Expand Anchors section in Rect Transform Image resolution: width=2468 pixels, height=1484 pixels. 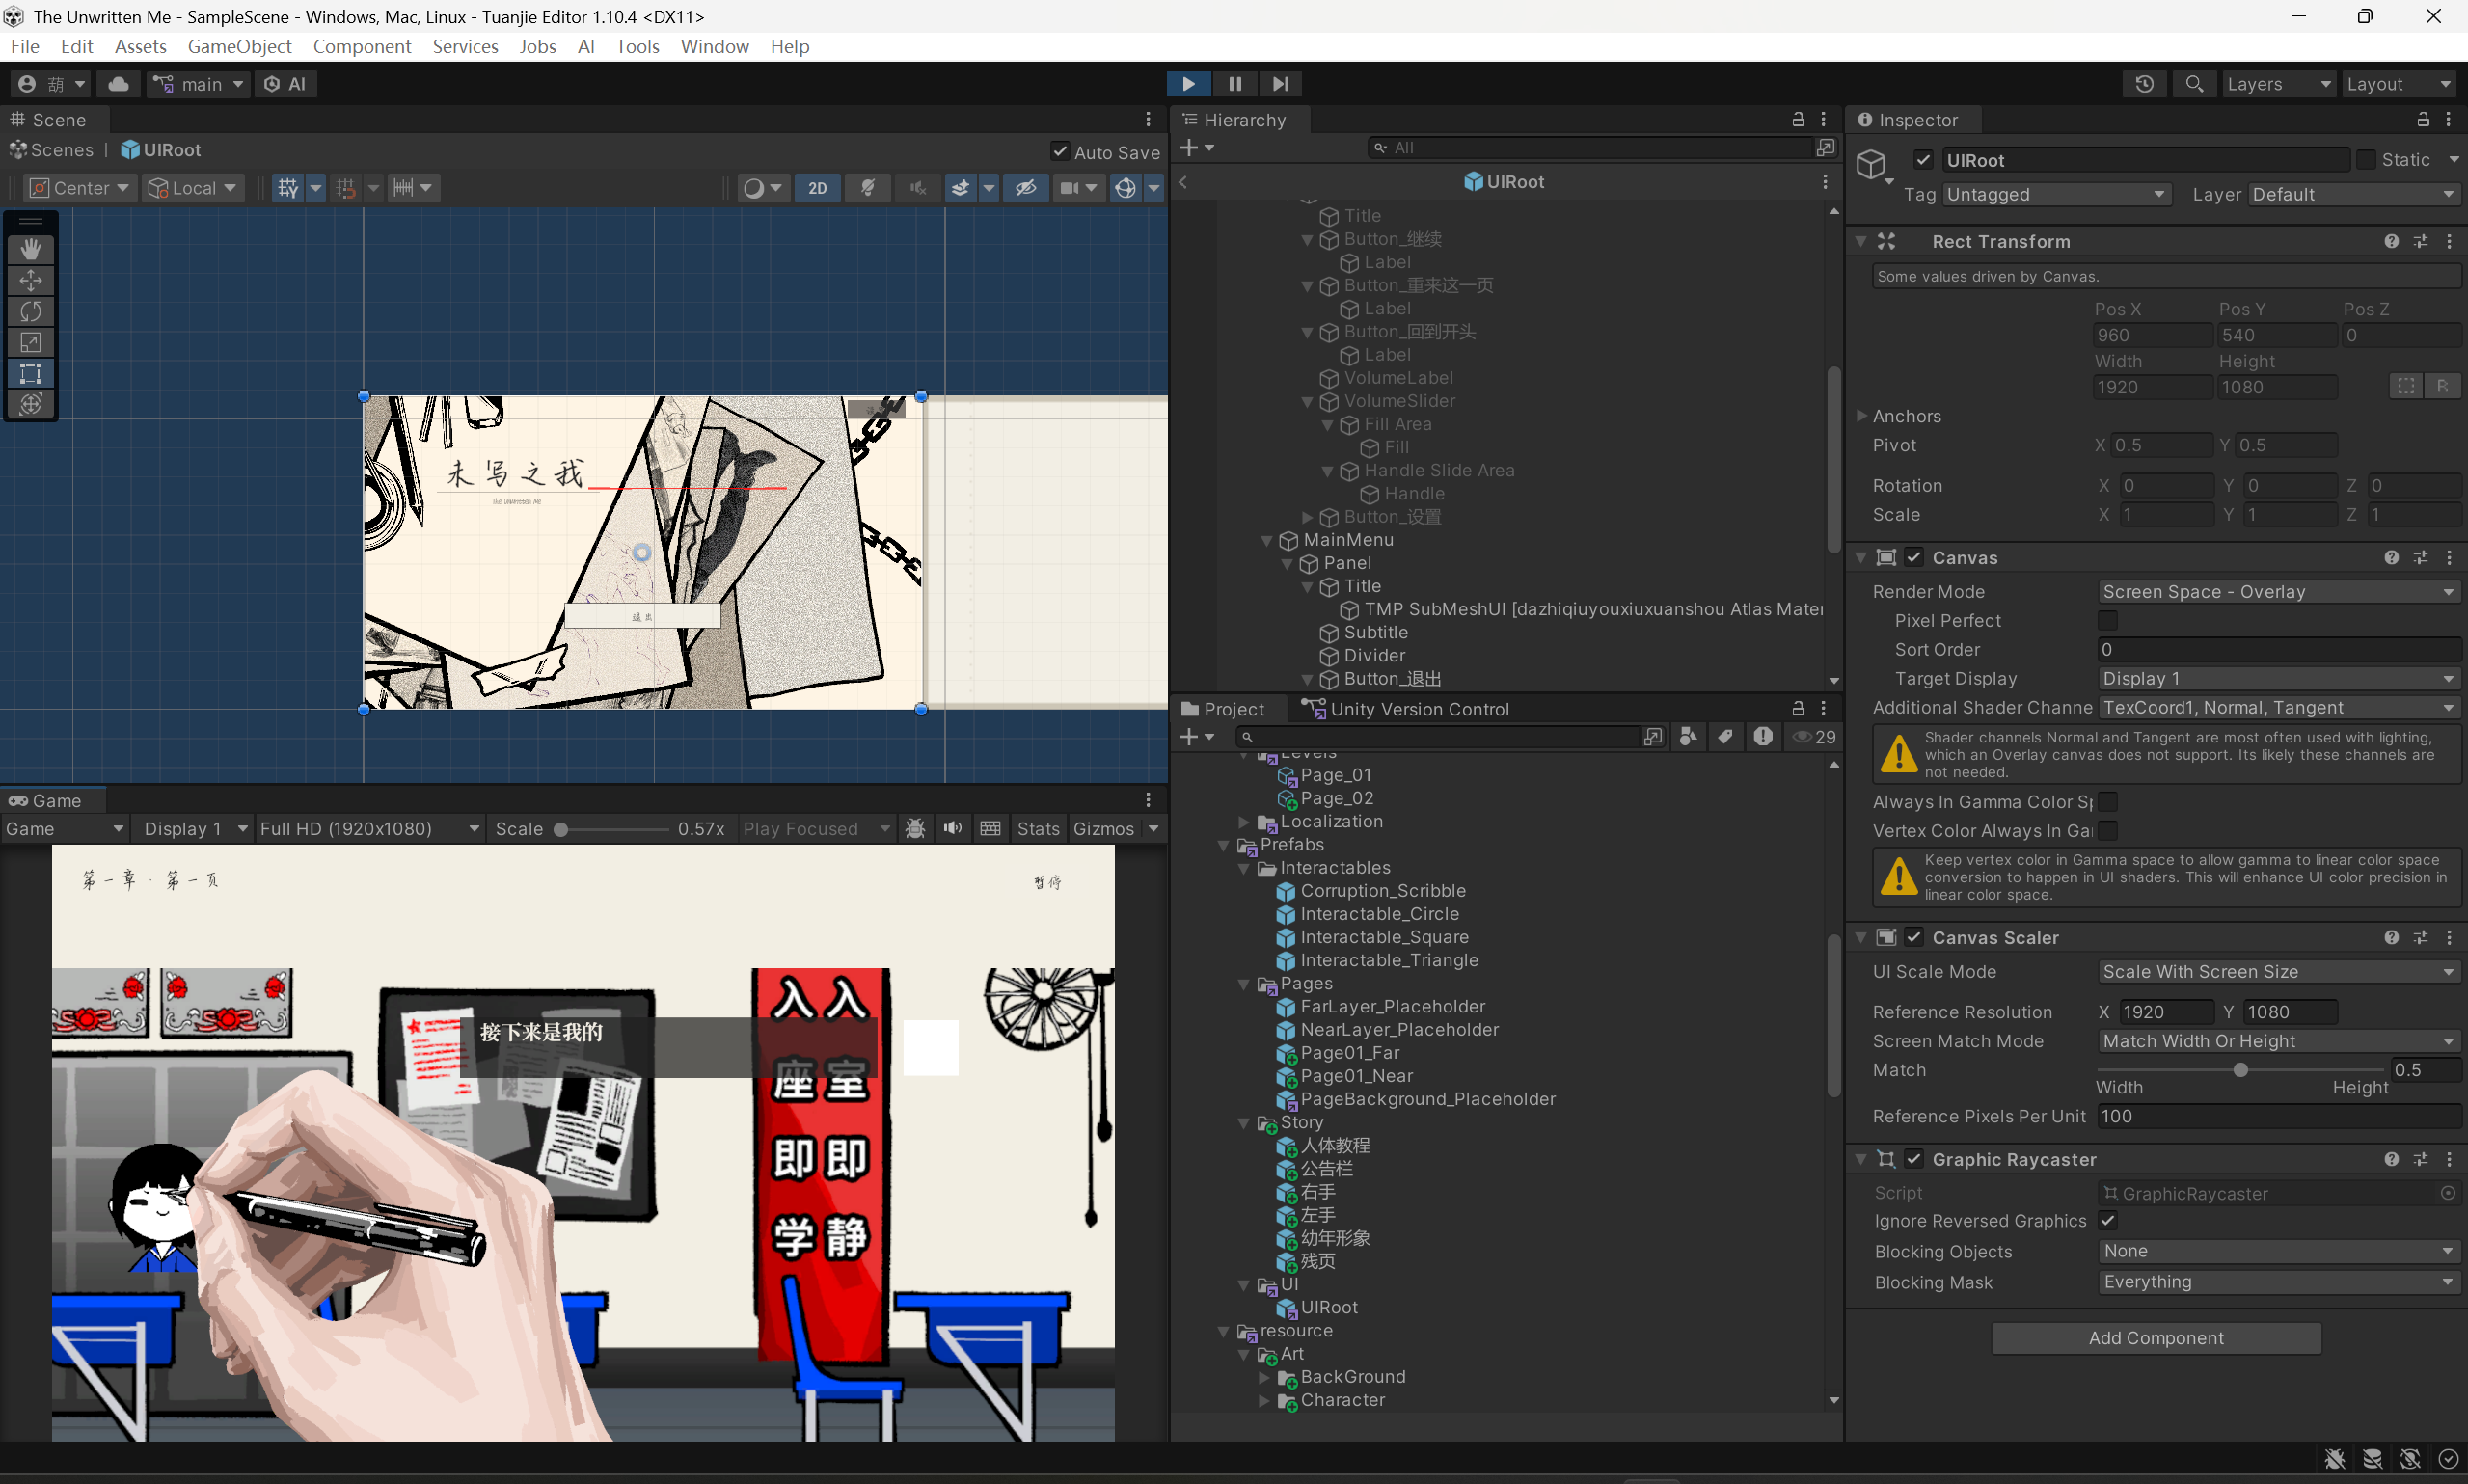click(1862, 415)
